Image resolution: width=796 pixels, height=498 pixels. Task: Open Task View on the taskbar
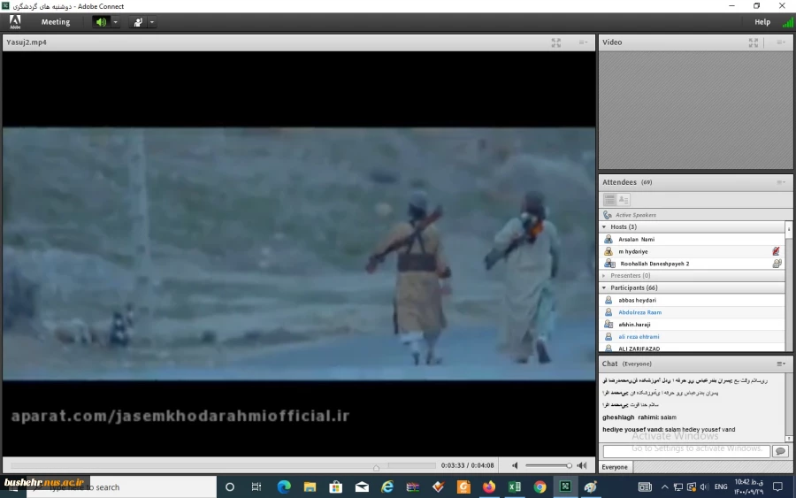click(256, 487)
